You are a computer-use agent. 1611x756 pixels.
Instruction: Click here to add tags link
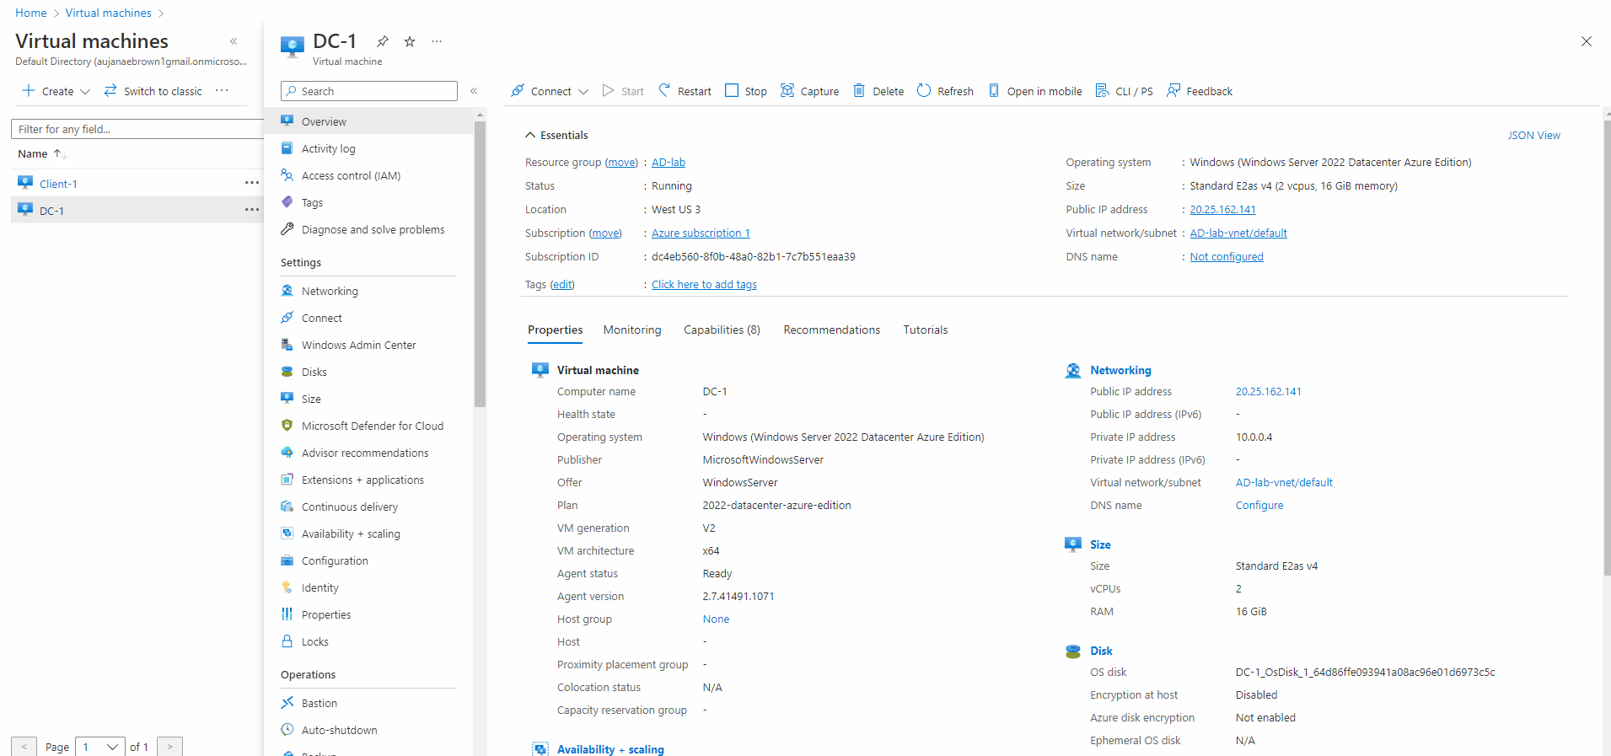[x=704, y=285]
